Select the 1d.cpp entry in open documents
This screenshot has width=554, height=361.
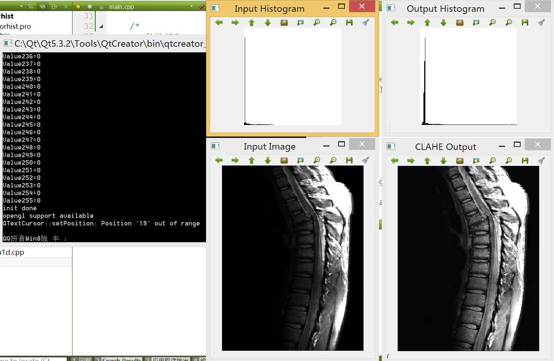tap(12, 252)
